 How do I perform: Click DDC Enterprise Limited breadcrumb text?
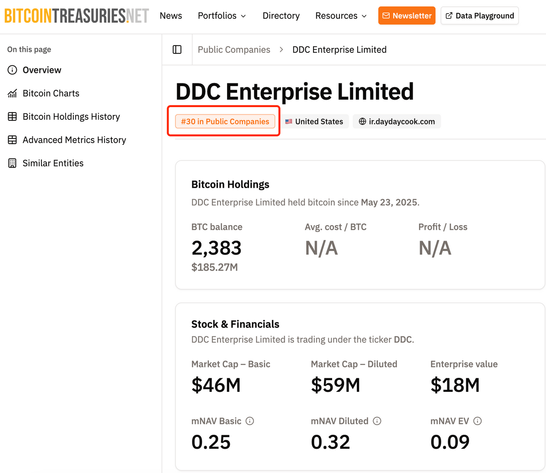339,50
